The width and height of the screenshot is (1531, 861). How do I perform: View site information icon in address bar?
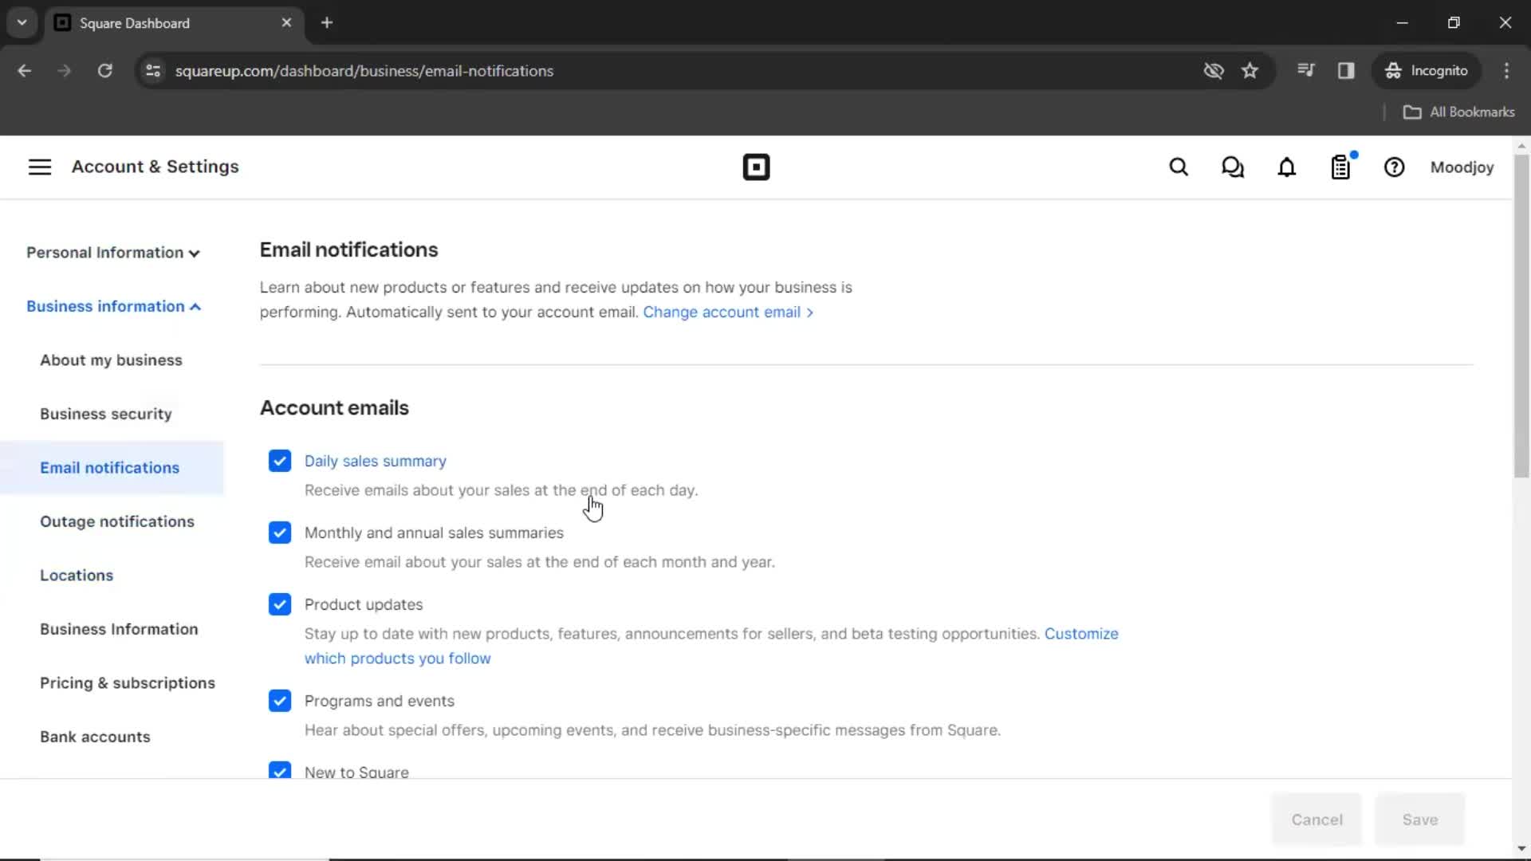click(153, 71)
